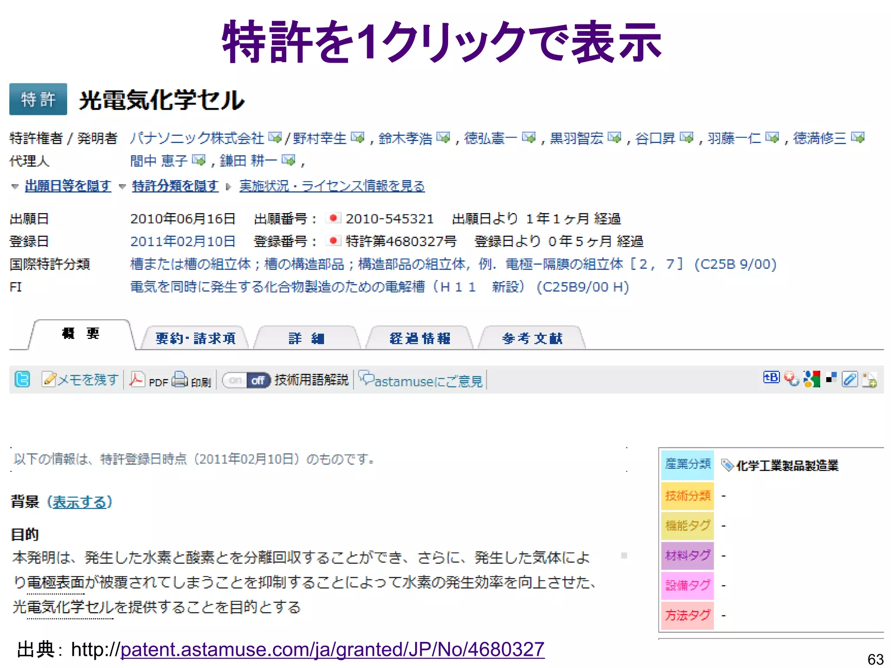The image size is (891, 668).
Task: Click the registration date 2011年02月10日
Action: pyautogui.click(x=183, y=241)
